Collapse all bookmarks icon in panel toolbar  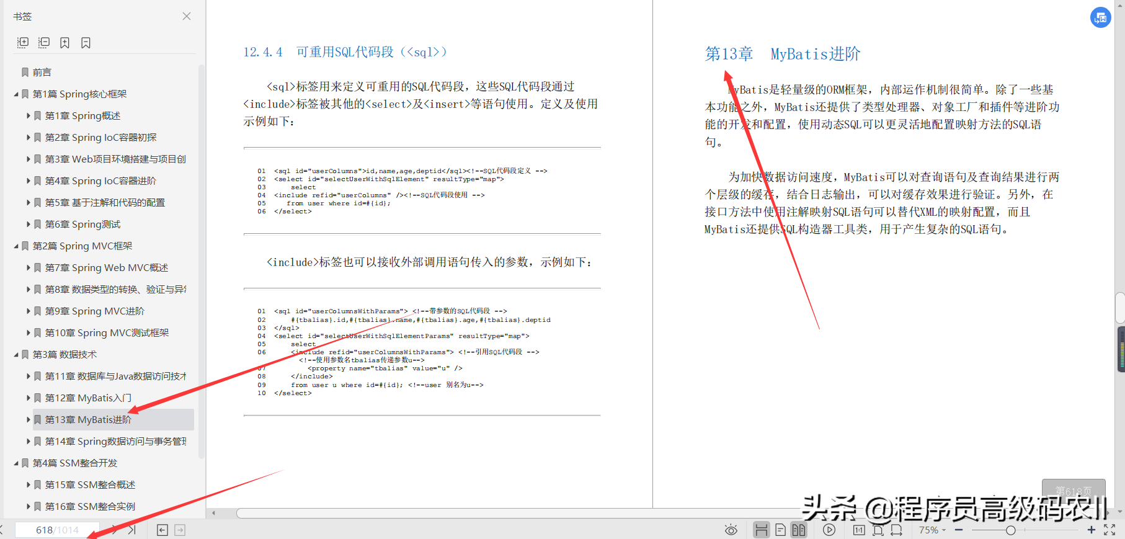tap(44, 42)
